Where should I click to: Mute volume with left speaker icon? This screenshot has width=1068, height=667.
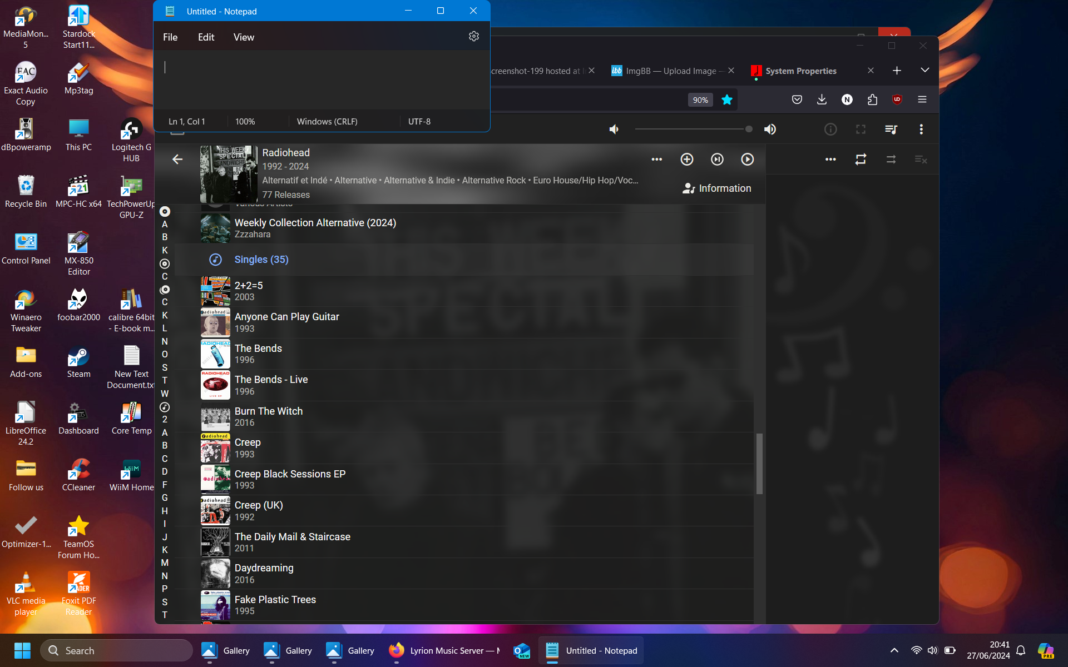click(x=614, y=130)
